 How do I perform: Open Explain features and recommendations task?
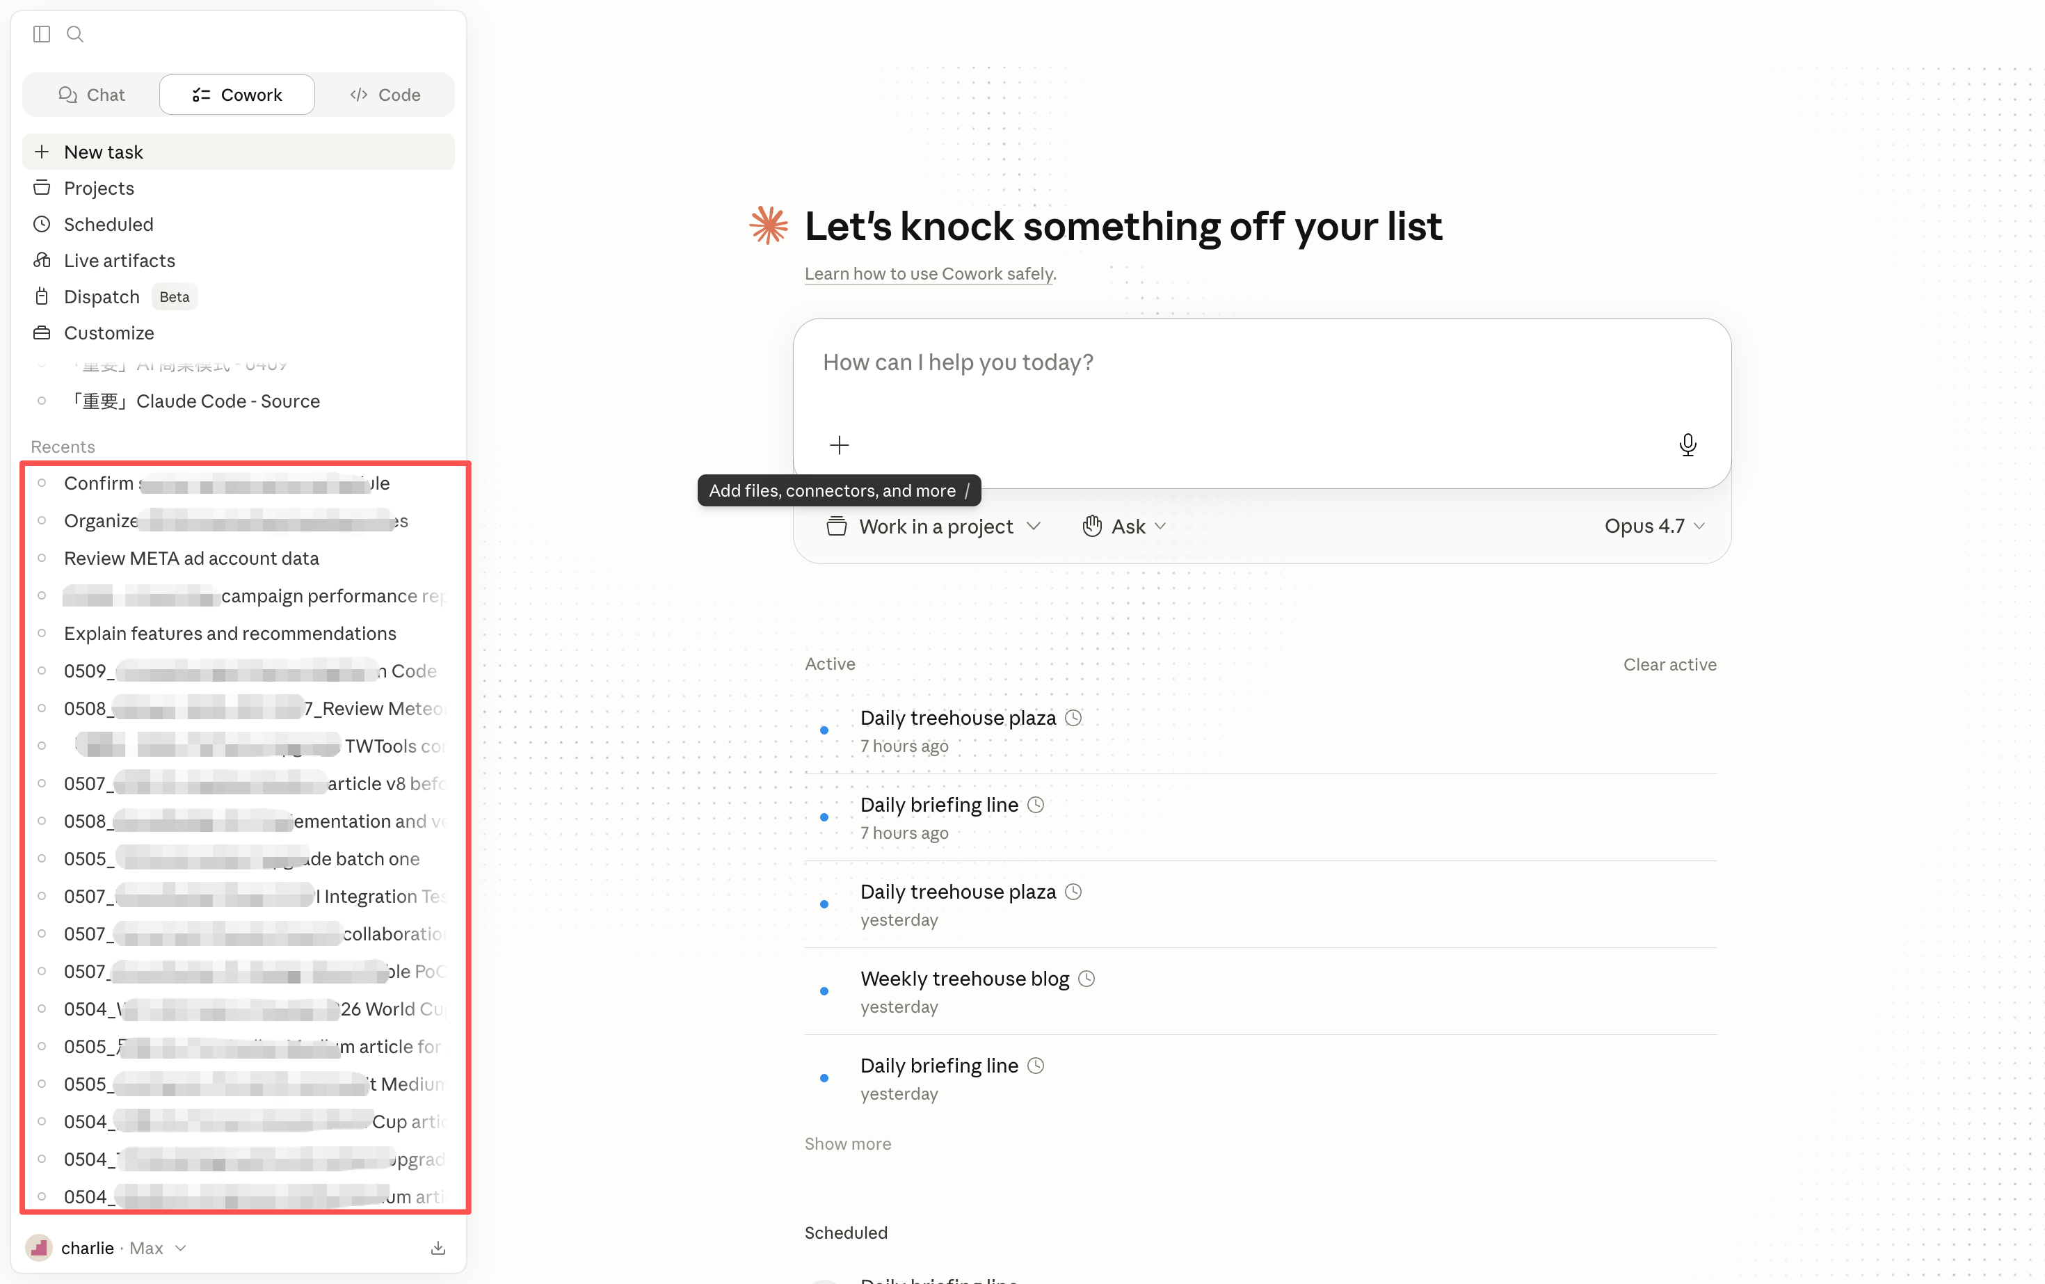[x=239, y=634]
